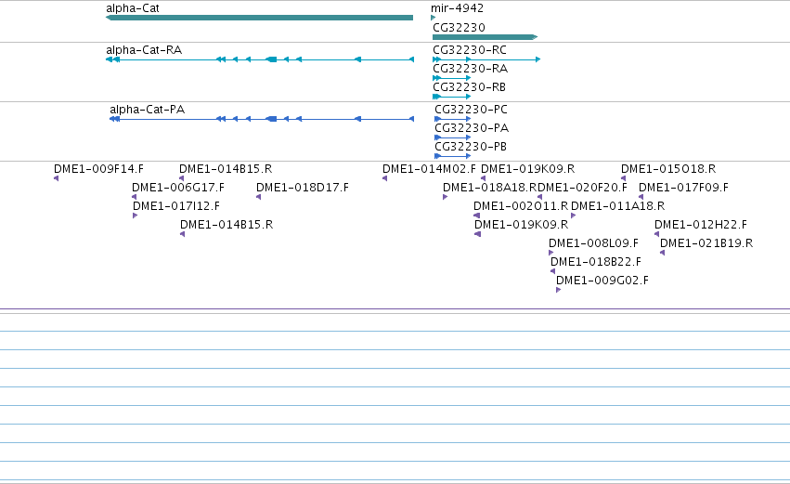
Task: Select the alpha-Cat gene bar
Action: 260,18
